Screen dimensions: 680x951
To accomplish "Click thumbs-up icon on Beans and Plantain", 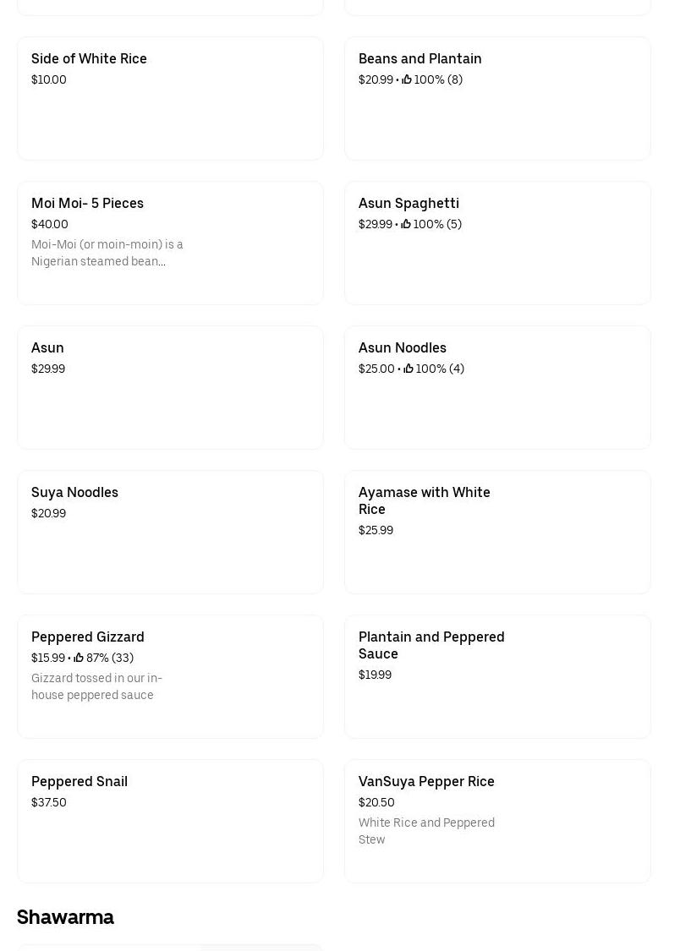I will click(407, 79).
